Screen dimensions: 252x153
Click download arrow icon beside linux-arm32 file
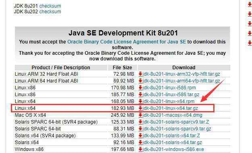(140, 74)
